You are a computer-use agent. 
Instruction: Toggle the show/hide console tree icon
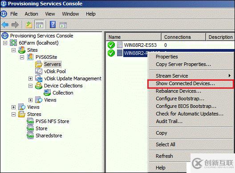pos(40,25)
